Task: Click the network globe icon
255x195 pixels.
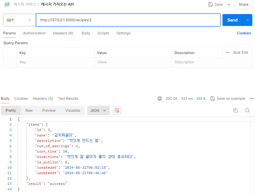Action: coord(160,99)
